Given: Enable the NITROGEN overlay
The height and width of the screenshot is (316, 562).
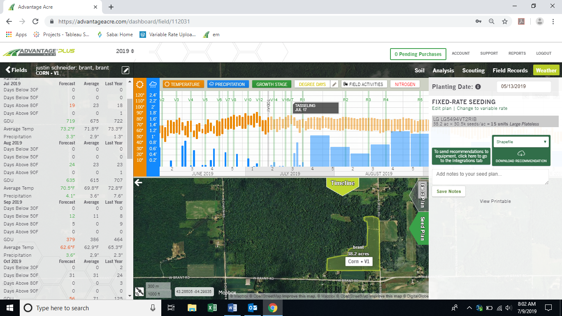Looking at the screenshot, I should [405, 84].
